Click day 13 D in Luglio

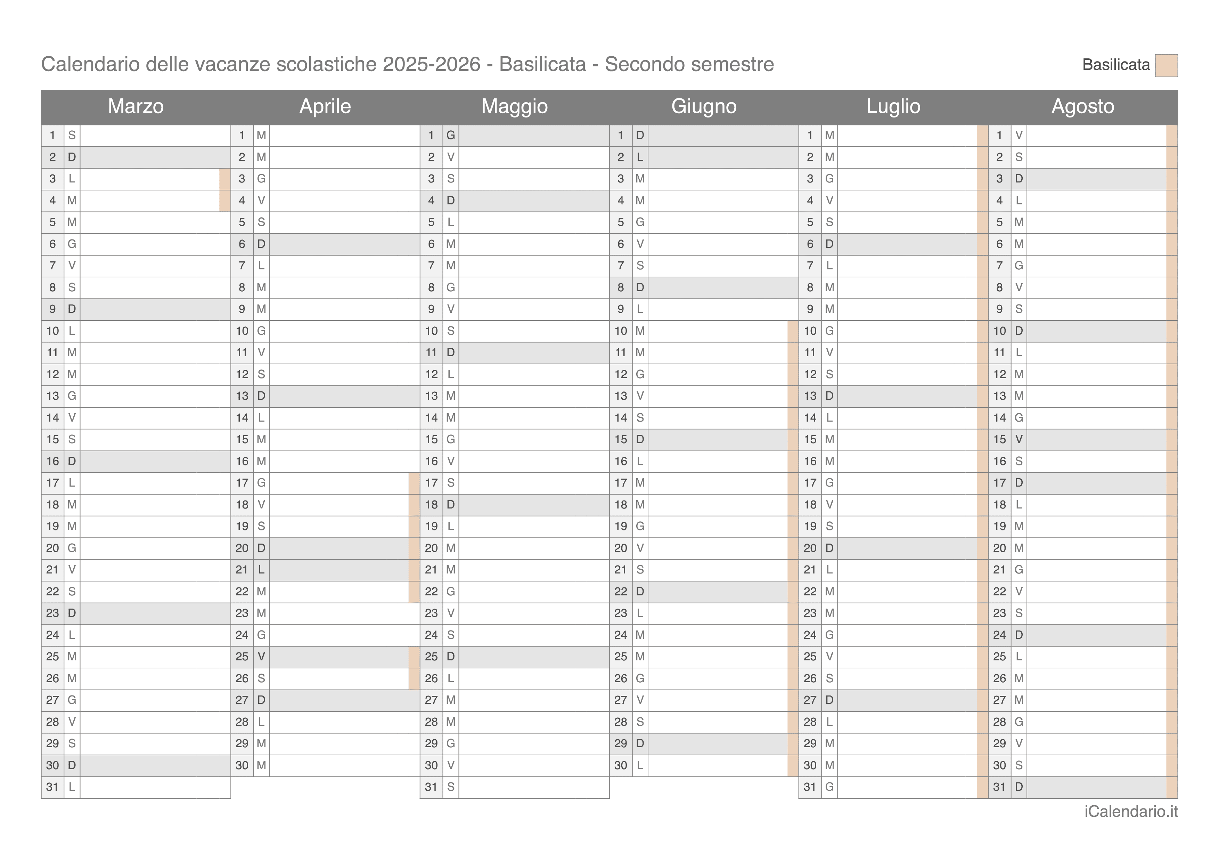pos(893,397)
